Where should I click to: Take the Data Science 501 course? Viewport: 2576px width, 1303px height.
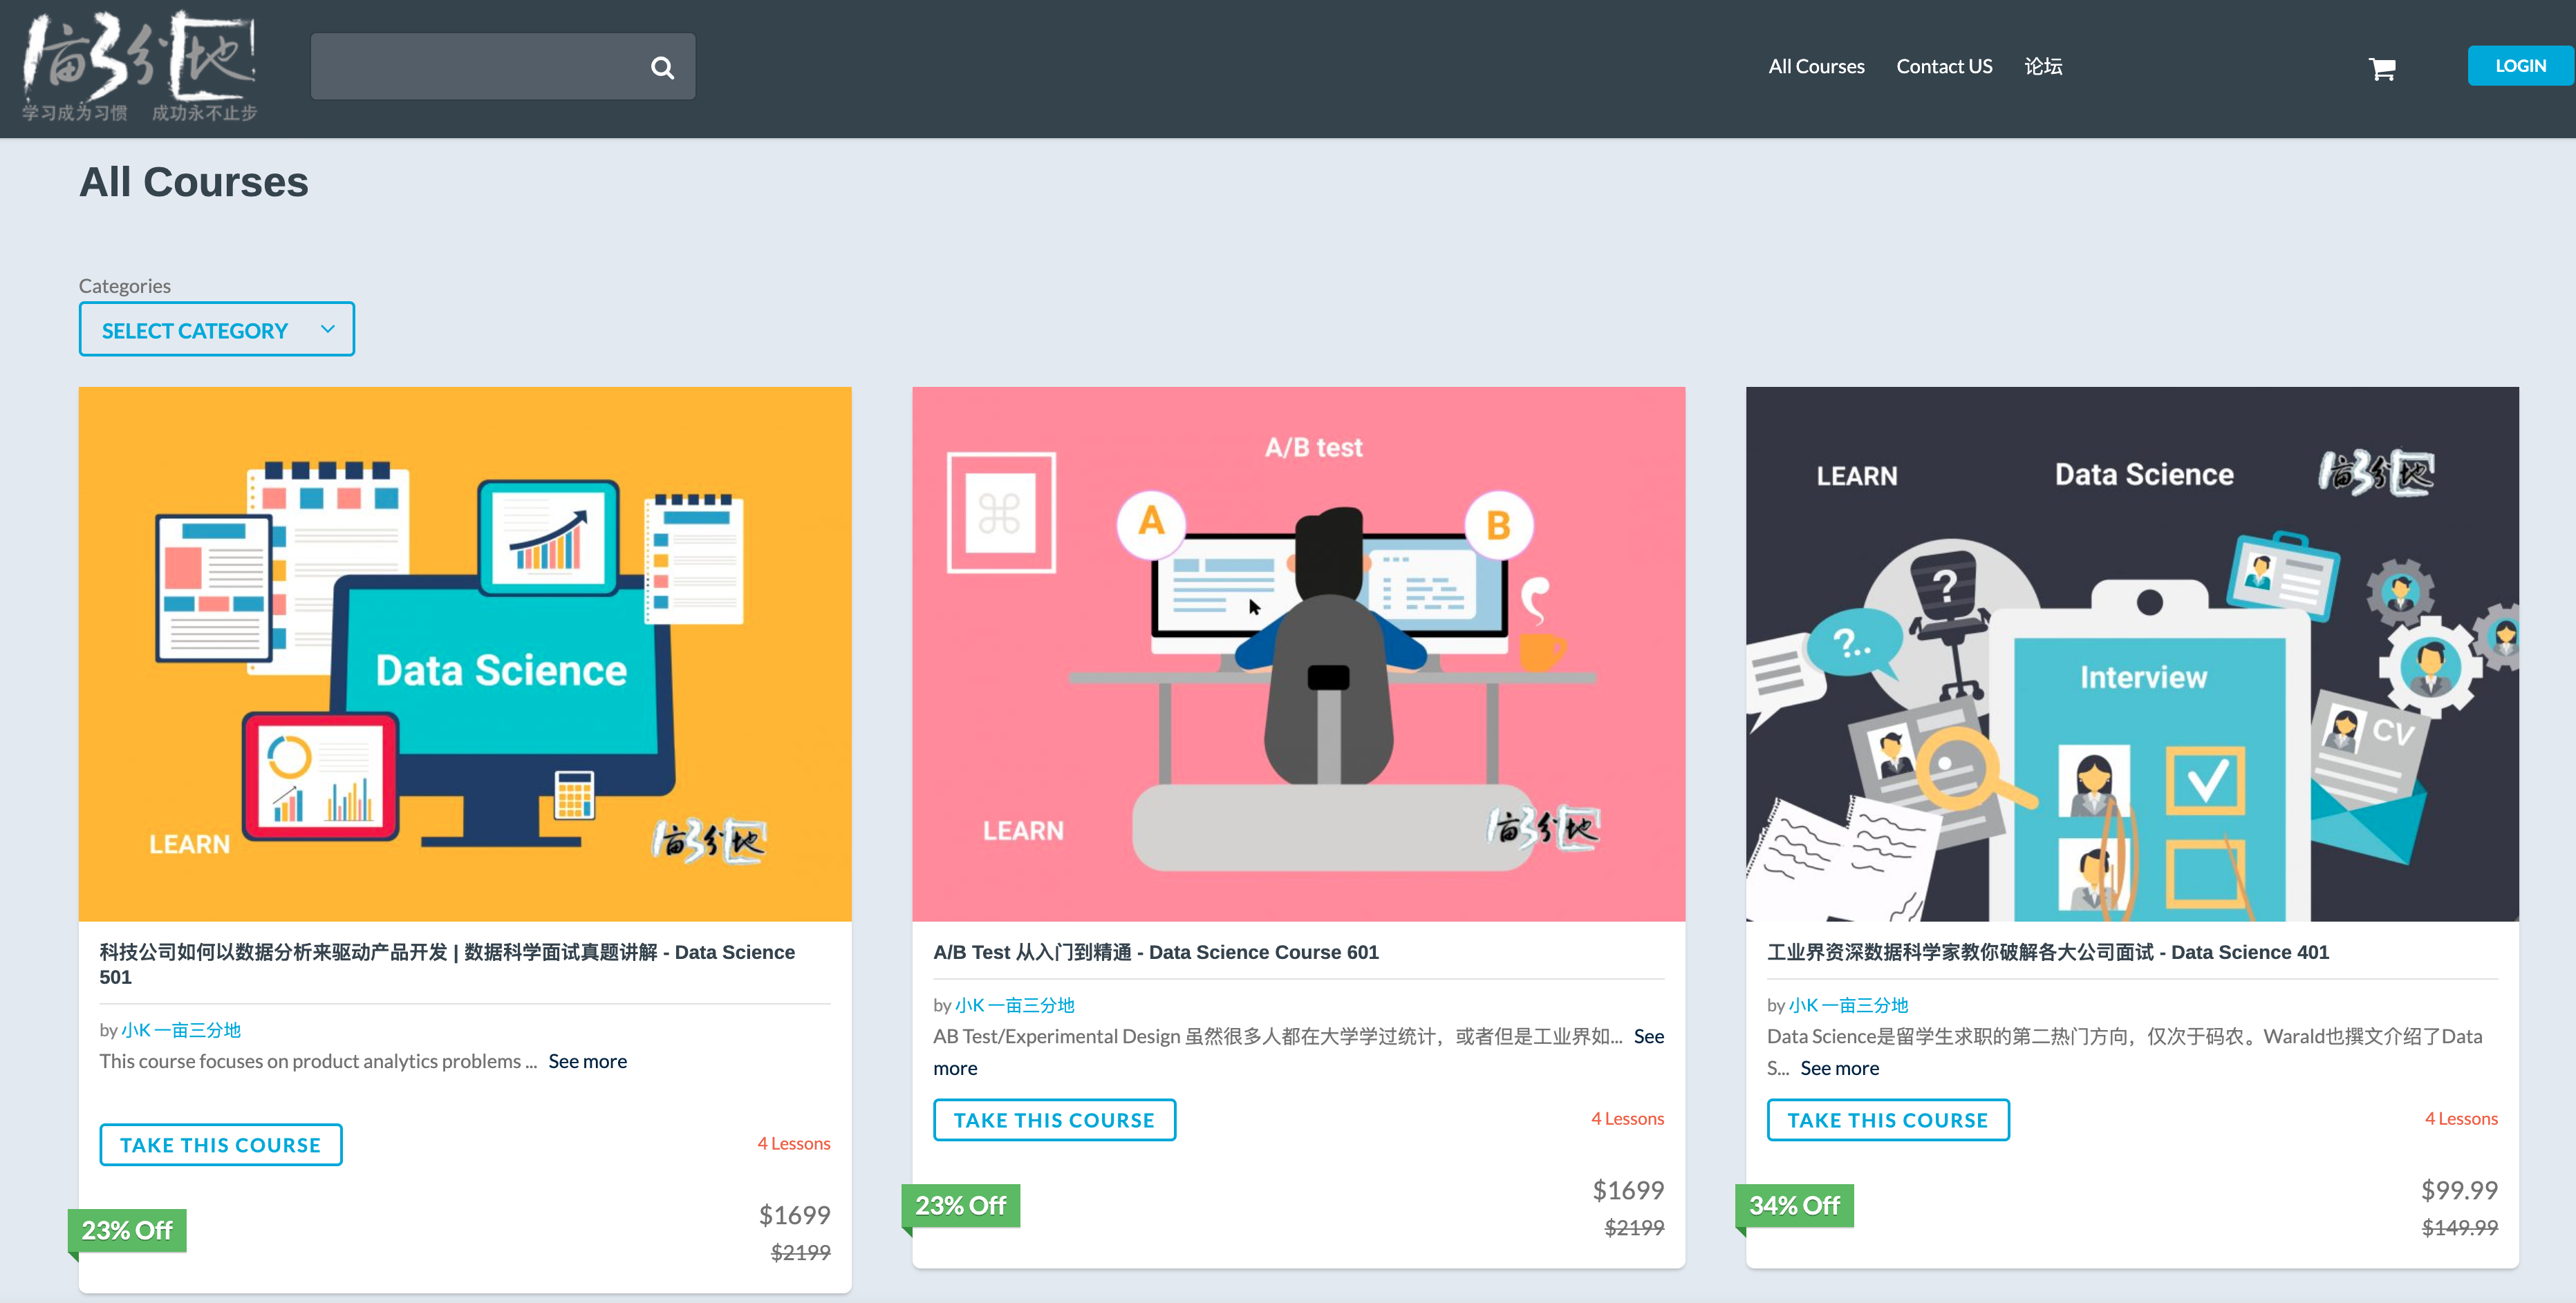click(x=221, y=1145)
